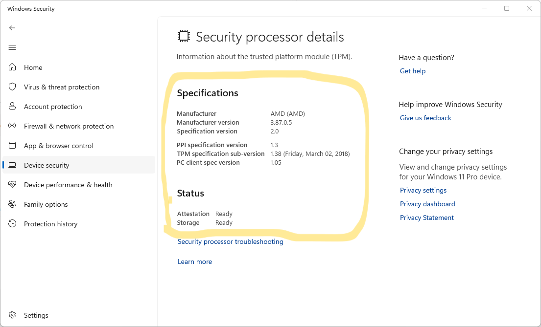
Task: Click the Virus & threat protection shield icon
Action: coord(13,87)
